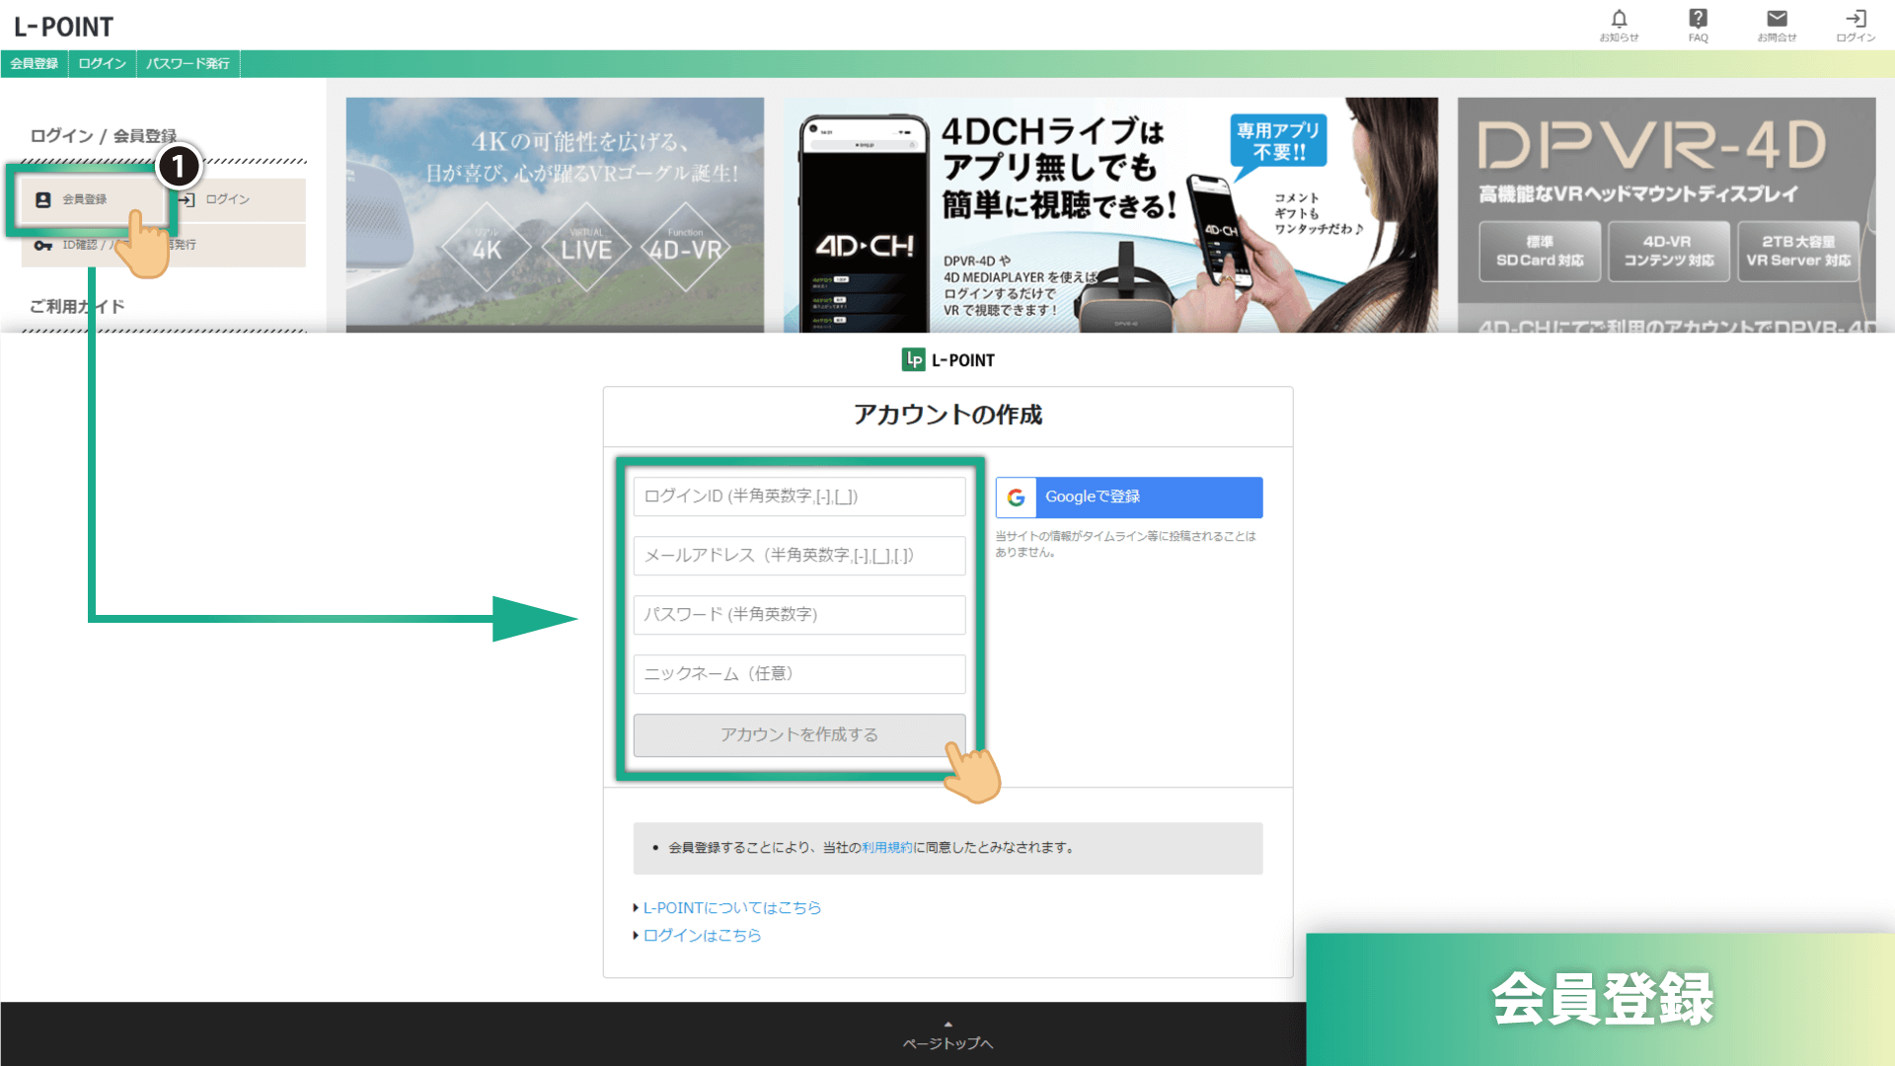Image resolution: width=1895 pixels, height=1066 pixels.
Task: Open the 利用規約 terms link
Action: [886, 848]
